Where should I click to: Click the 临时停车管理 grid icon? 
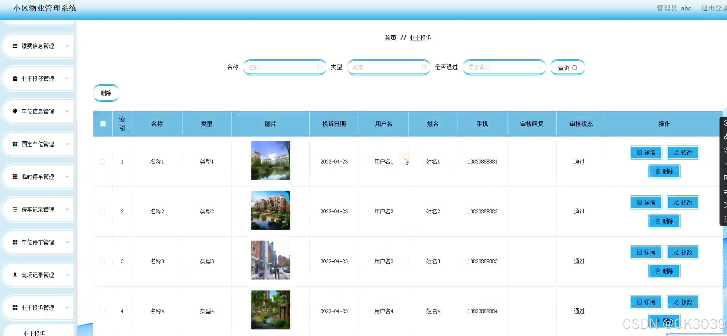(x=15, y=177)
